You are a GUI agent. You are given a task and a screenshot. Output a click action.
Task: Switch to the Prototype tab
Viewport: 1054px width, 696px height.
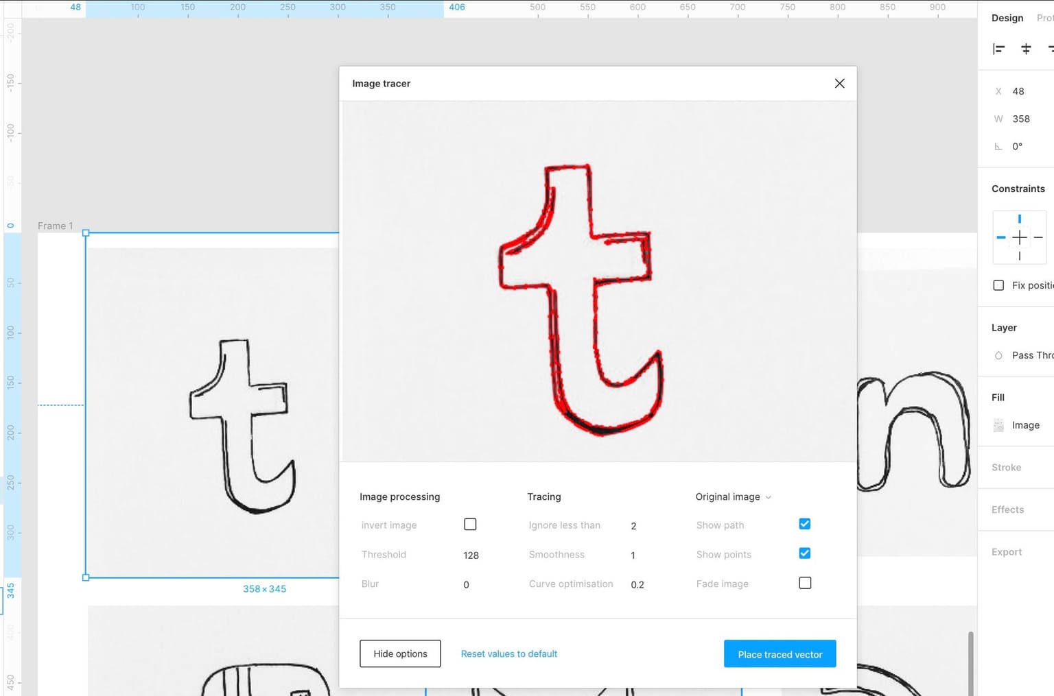click(1044, 18)
